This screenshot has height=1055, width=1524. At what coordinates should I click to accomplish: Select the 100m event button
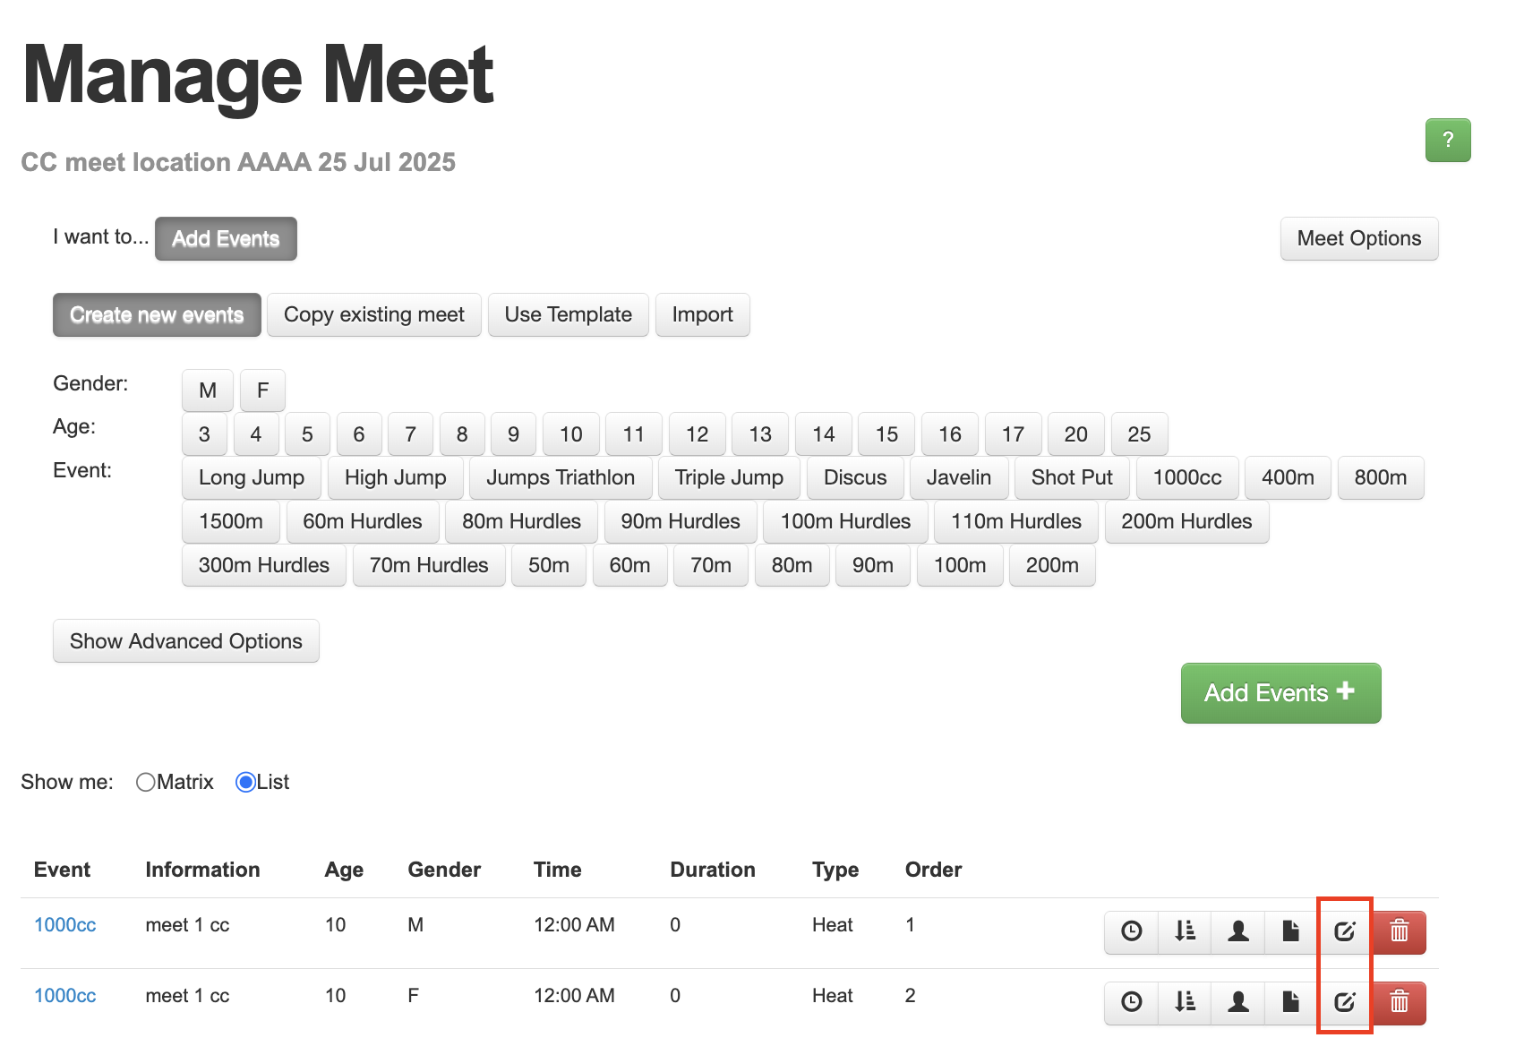(x=960, y=565)
